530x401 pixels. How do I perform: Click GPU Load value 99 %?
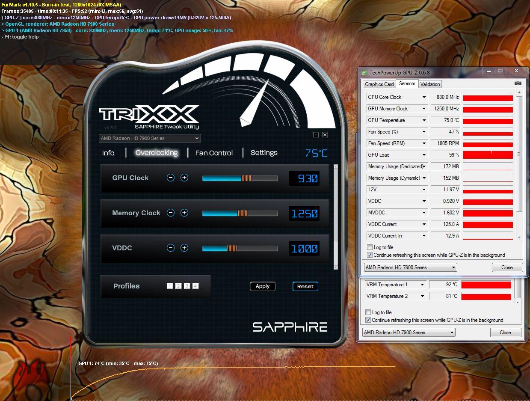coord(445,155)
